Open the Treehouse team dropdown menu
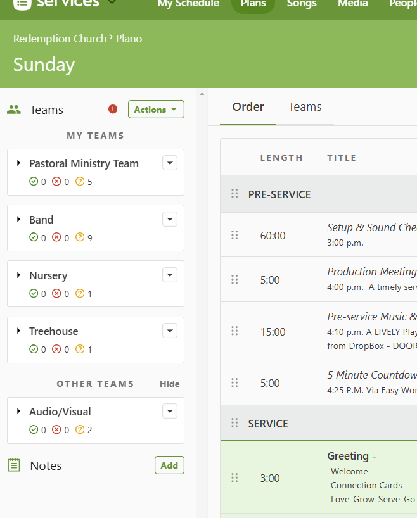 click(x=169, y=331)
